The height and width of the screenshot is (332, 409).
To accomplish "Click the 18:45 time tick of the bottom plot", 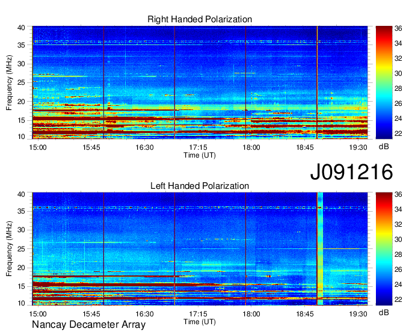I will pyautogui.click(x=305, y=314).
